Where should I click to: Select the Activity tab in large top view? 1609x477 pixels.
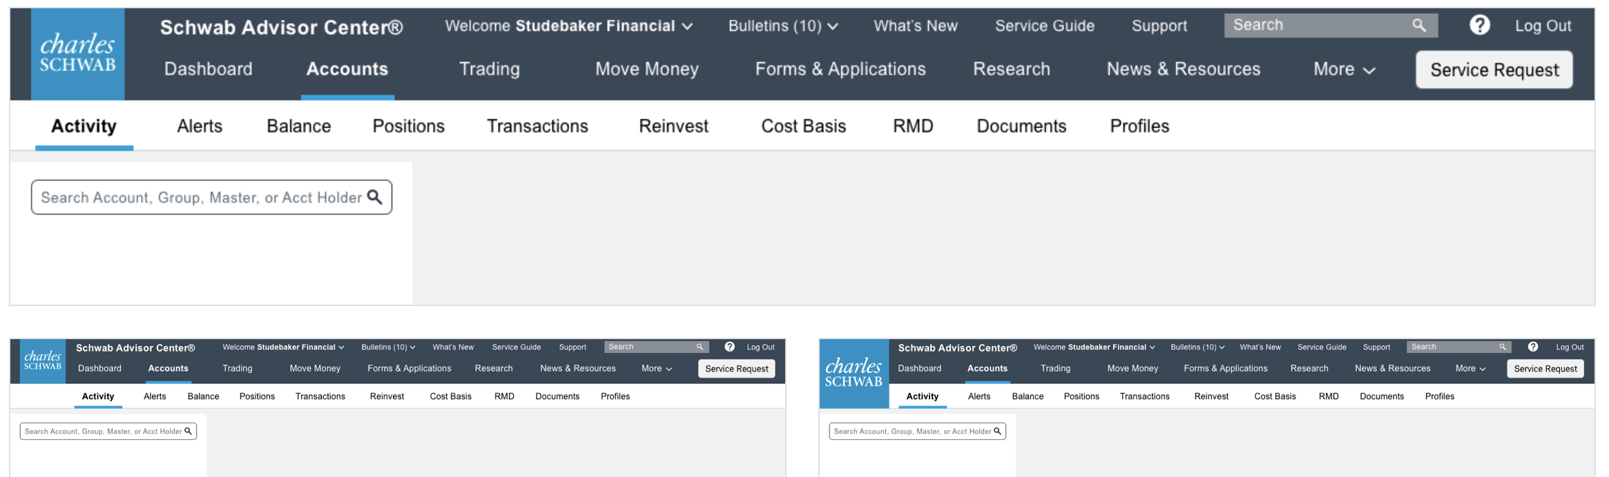84,126
